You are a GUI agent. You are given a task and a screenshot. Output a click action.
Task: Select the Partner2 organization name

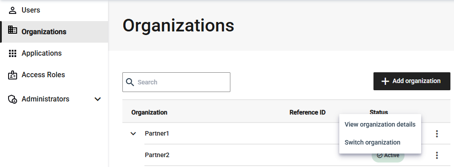click(x=157, y=155)
